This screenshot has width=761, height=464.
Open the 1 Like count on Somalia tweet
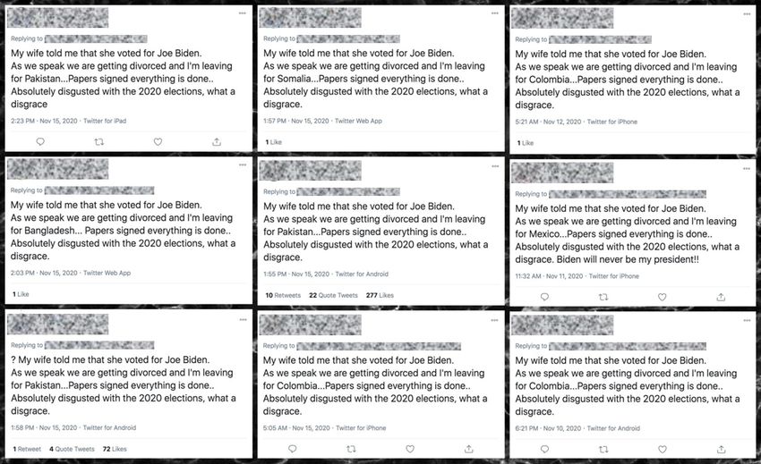click(273, 142)
